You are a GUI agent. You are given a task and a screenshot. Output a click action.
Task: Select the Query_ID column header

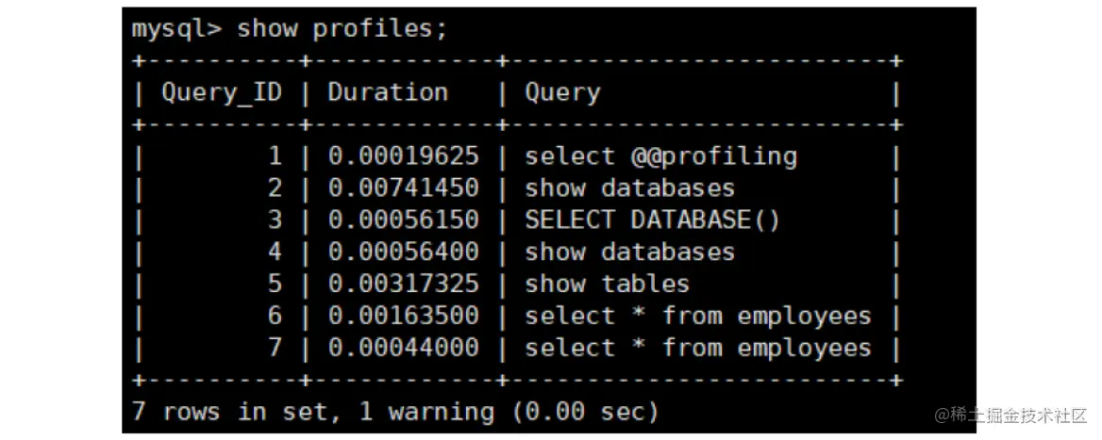click(x=222, y=93)
